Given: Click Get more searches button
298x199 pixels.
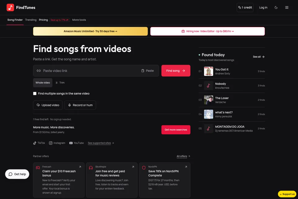Looking at the screenshot, I should (176, 130).
